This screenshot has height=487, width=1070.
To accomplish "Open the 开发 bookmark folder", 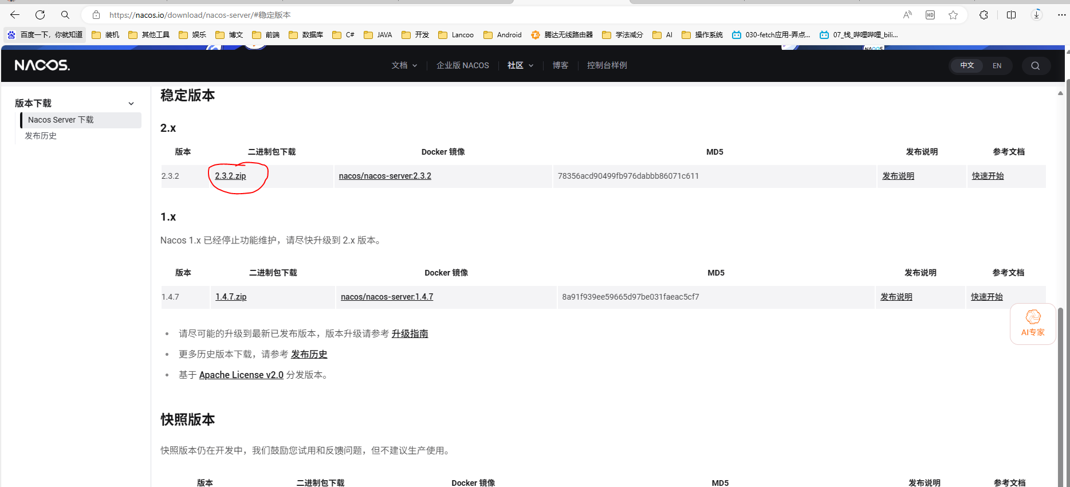I will [416, 35].
